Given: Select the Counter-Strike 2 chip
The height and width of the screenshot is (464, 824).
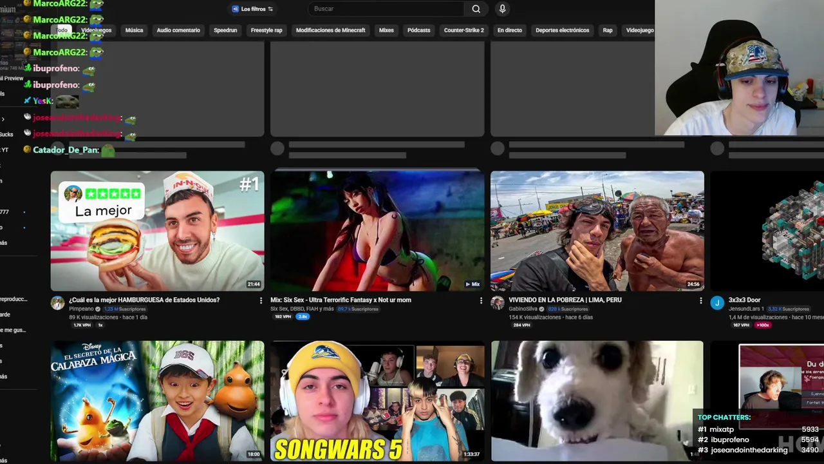Looking at the screenshot, I should (464, 30).
